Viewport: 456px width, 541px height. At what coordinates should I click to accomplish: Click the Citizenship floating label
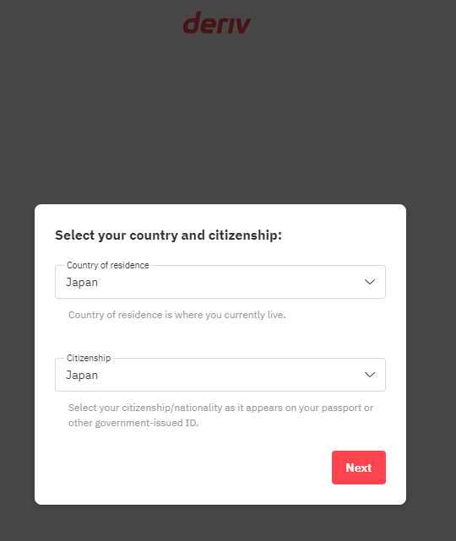click(89, 358)
